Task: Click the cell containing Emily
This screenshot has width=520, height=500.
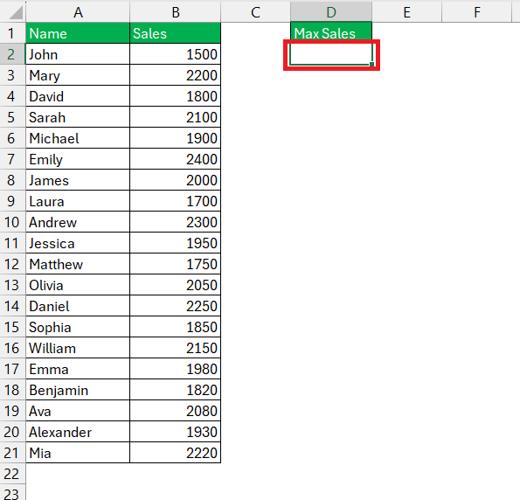Action: point(78,159)
